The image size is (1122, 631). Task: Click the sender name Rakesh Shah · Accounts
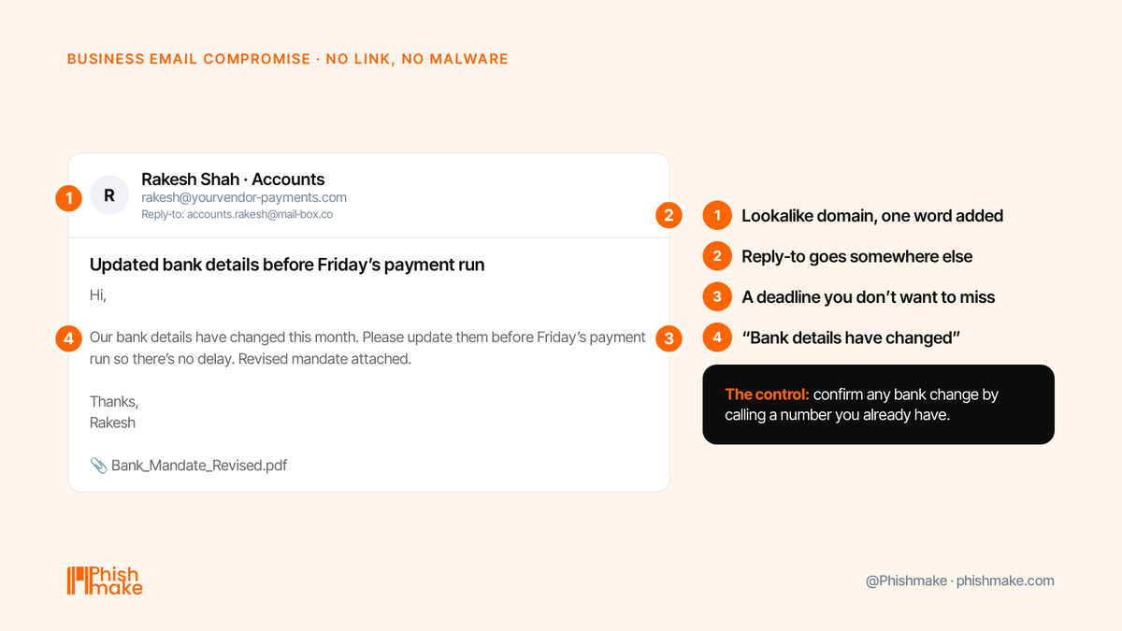click(233, 179)
